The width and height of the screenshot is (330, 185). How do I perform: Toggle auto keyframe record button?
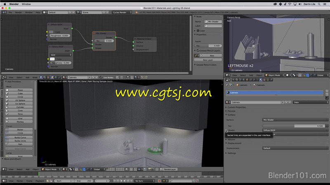(x=159, y=181)
